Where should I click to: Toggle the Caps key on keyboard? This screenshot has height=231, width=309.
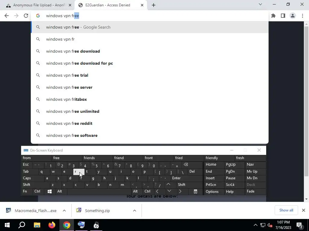32,178
